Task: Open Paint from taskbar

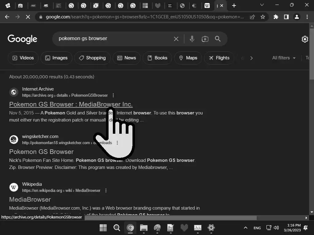Action: (x=157, y=228)
